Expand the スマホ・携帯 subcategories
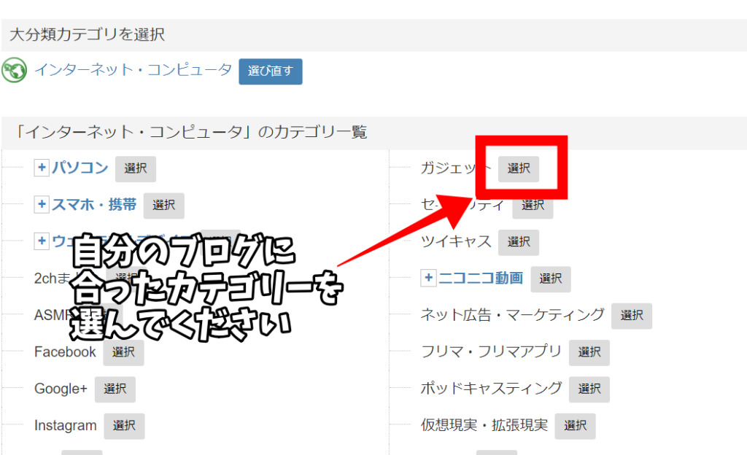This screenshot has height=455, width=747. (42, 205)
